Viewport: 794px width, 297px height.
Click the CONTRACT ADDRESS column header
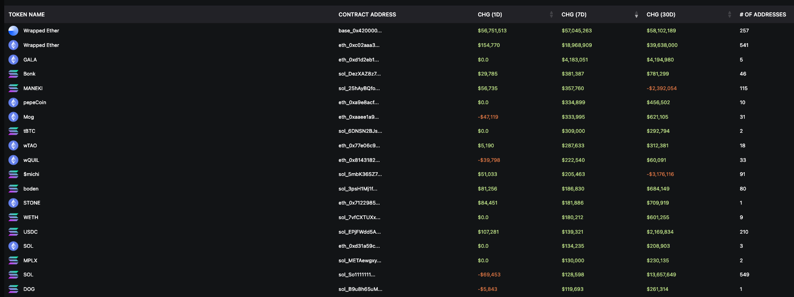367,15
